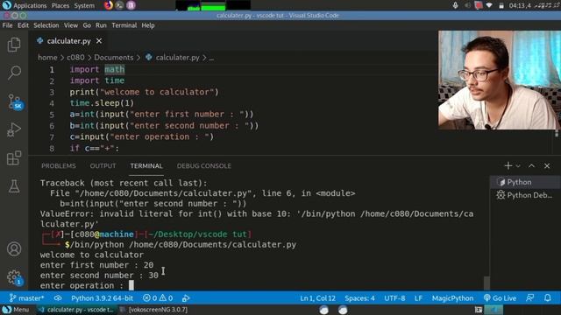Click 'home' in the breadcrumb
Image resolution: width=561 pixels, height=315 pixels.
pos(47,58)
